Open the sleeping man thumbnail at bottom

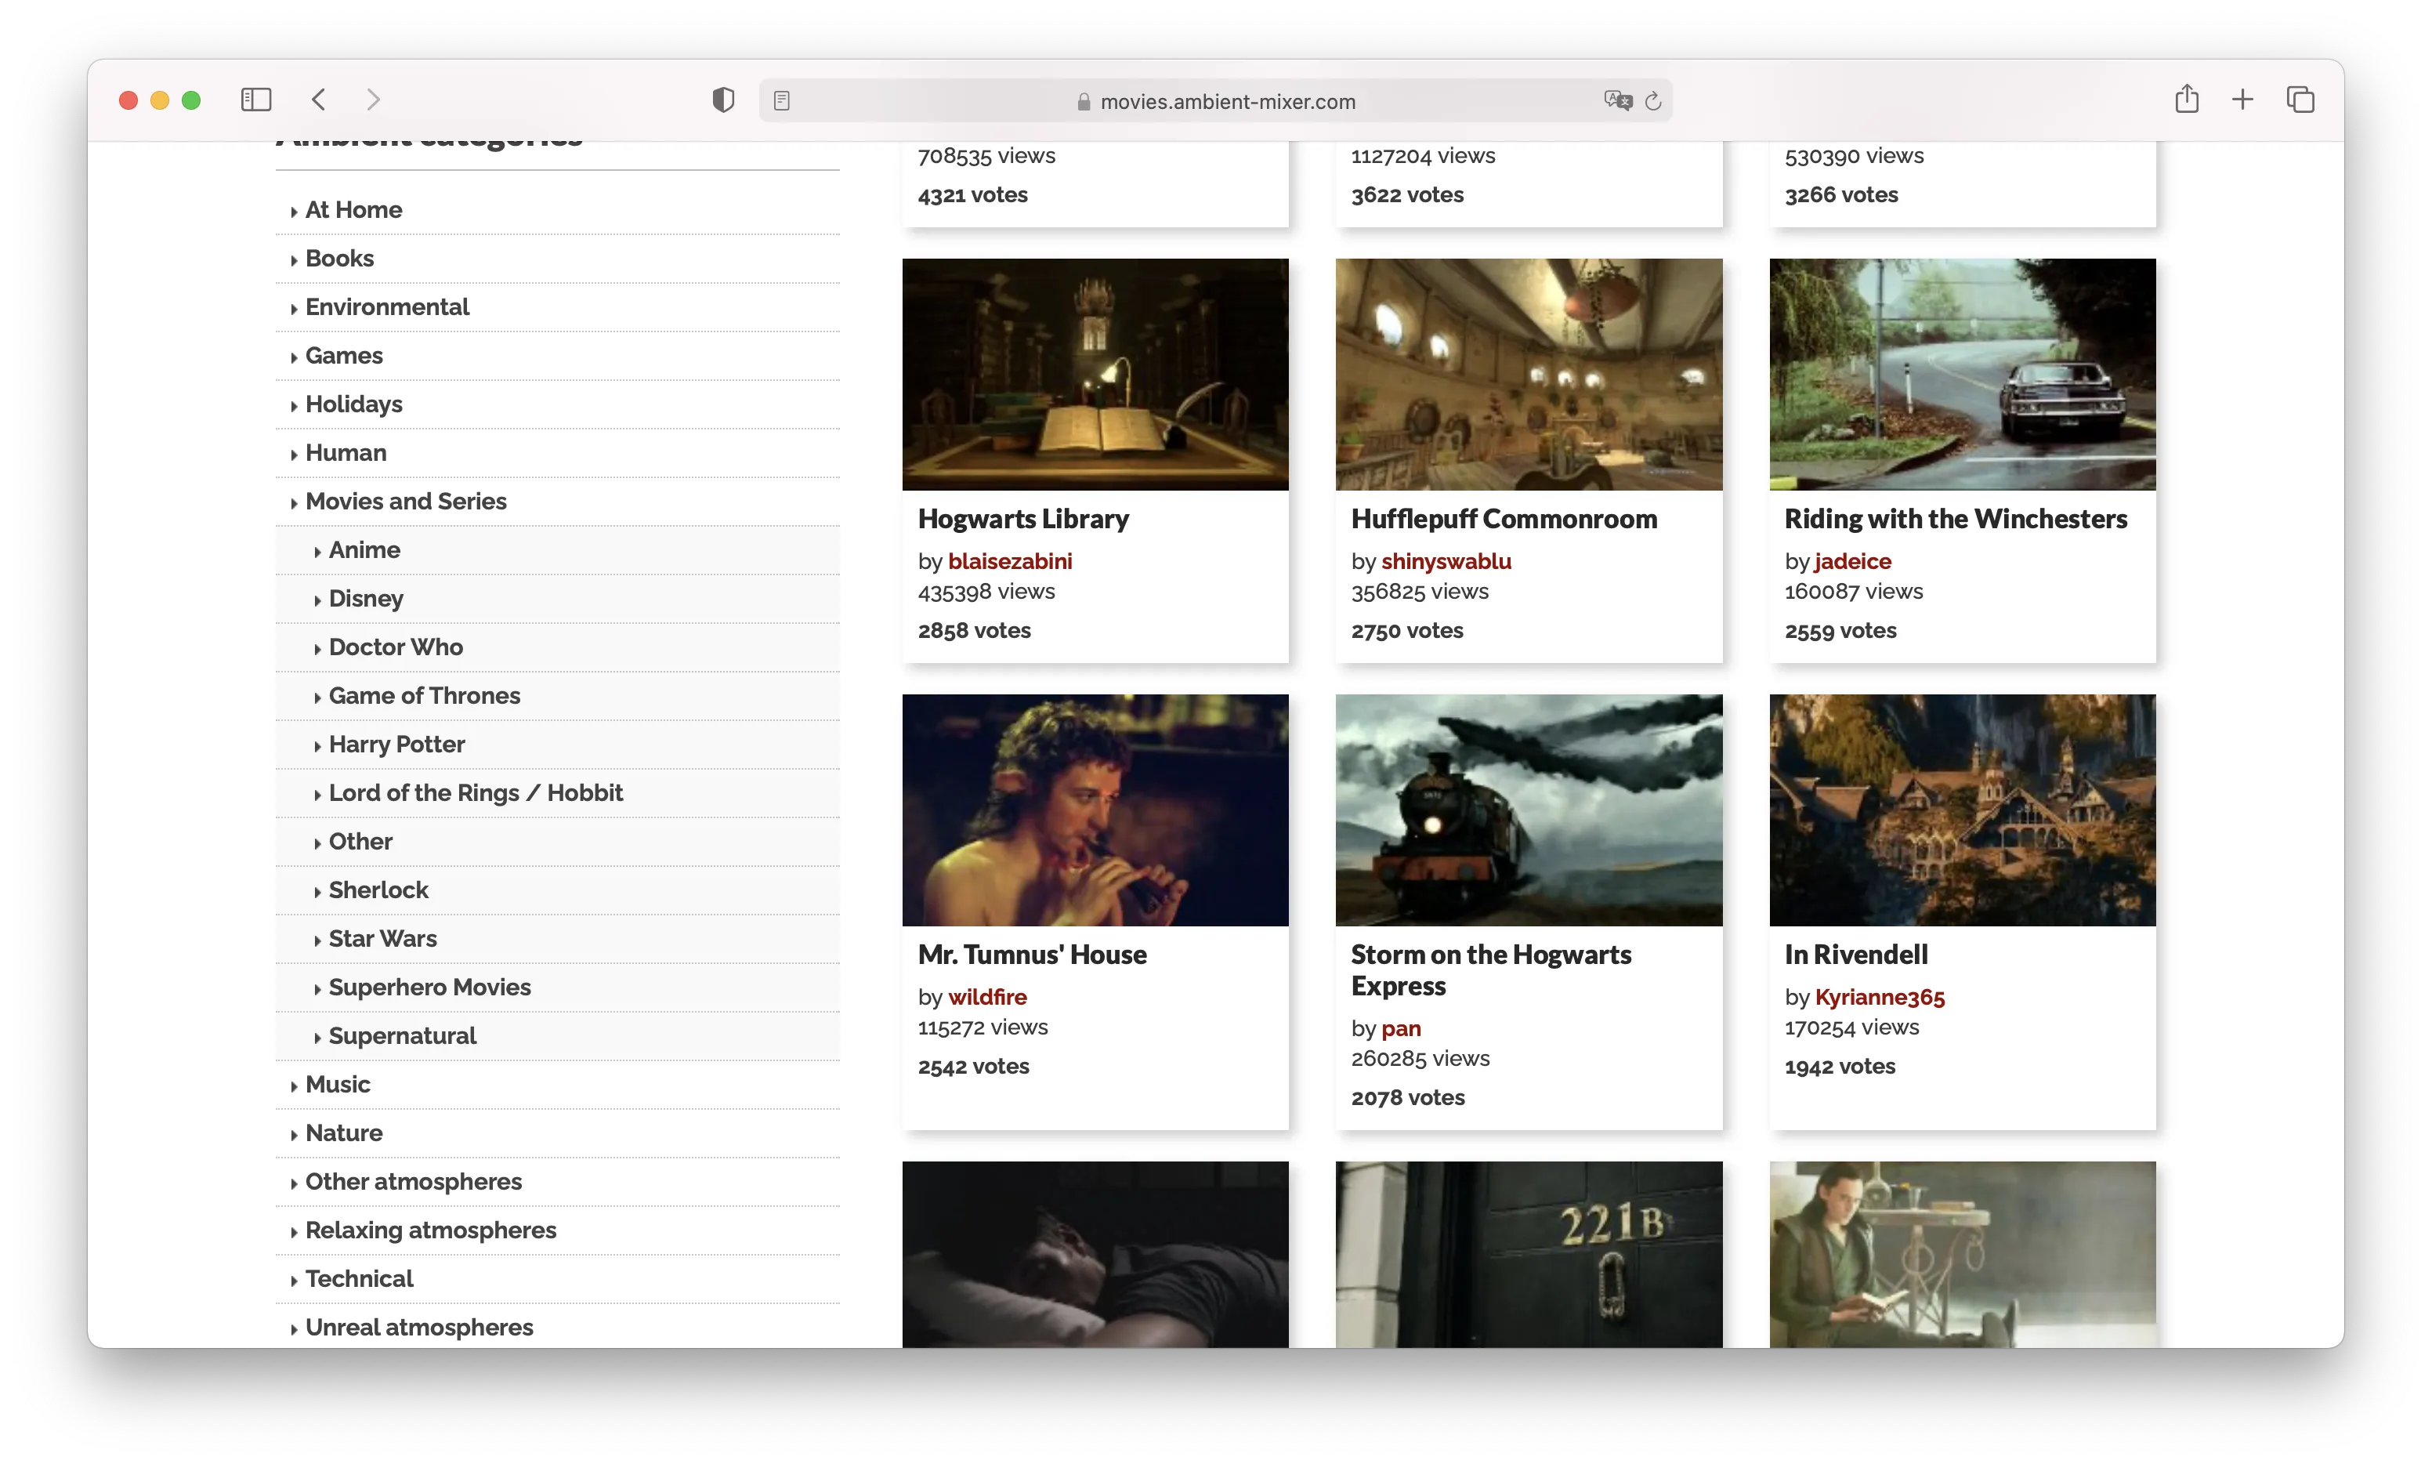1095,1254
